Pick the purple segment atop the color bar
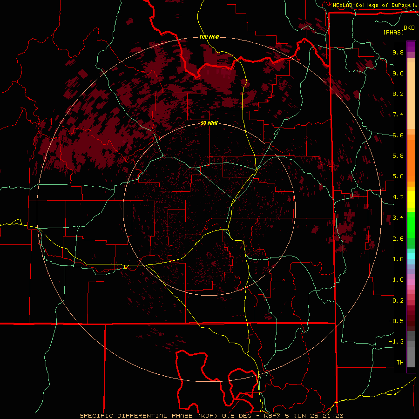 (411, 47)
